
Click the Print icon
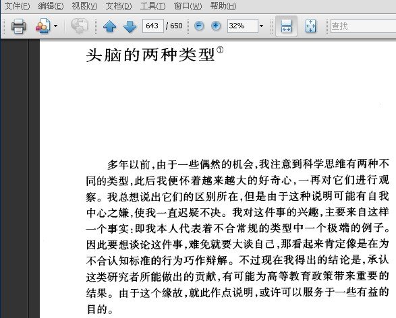[x=18, y=26]
